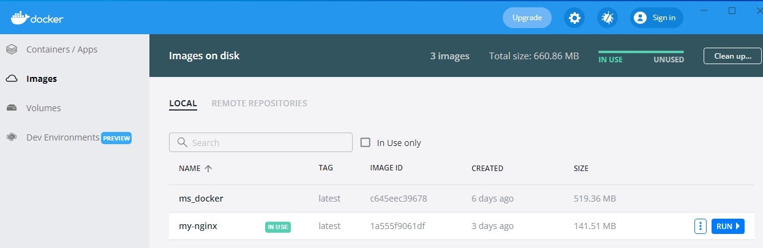Click the 'Images on disk' heading

click(204, 56)
